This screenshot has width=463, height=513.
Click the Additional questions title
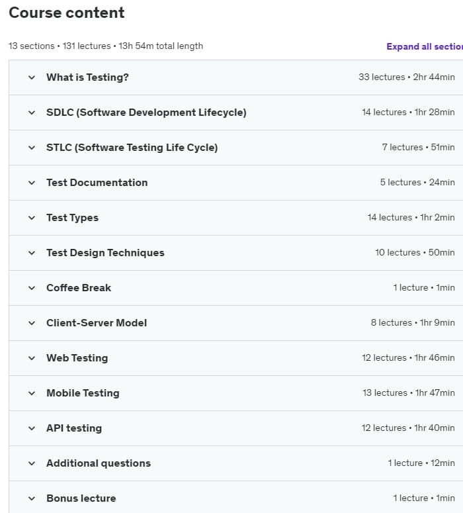point(99,463)
